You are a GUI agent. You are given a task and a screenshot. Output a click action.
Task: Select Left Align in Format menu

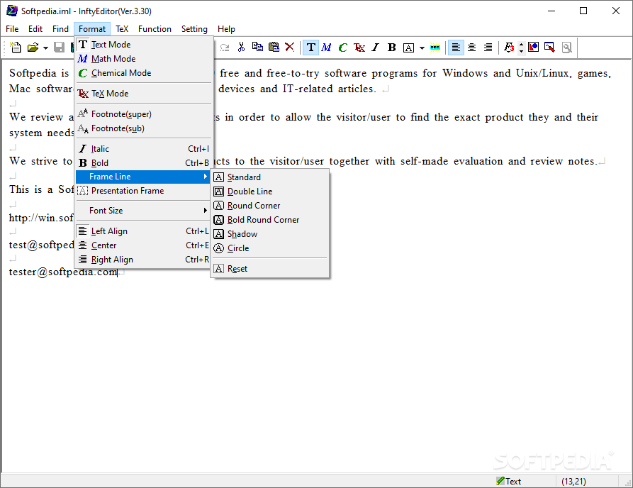pos(144,231)
